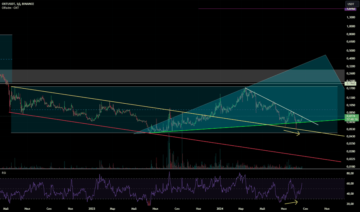The width and height of the screenshot is (360, 212).
Task: Select the Объем · OXT volume indicator label
Action: coord(10,8)
